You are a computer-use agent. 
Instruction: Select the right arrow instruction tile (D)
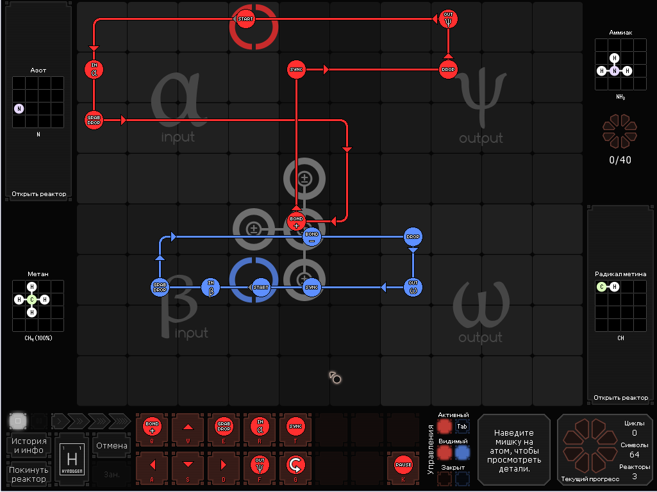tap(224, 468)
